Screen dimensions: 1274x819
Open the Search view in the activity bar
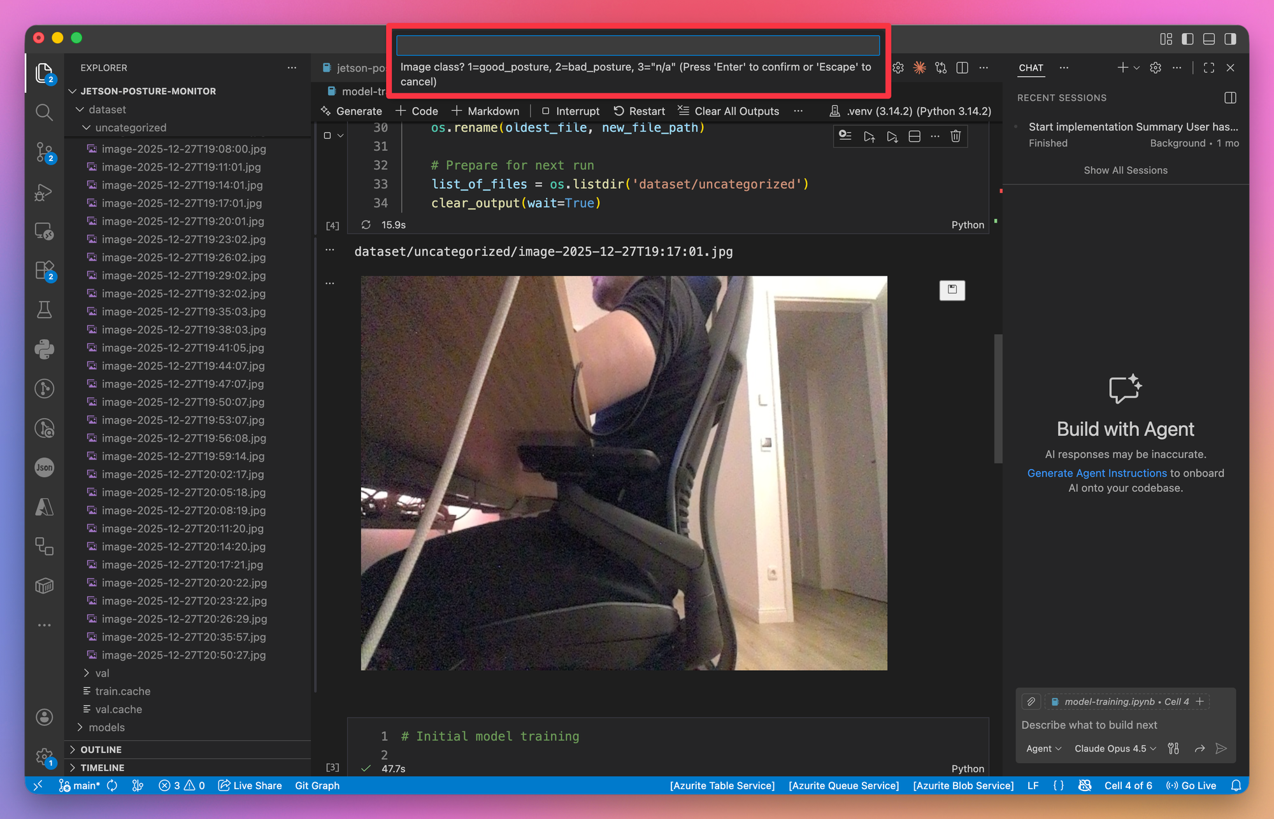click(x=44, y=112)
